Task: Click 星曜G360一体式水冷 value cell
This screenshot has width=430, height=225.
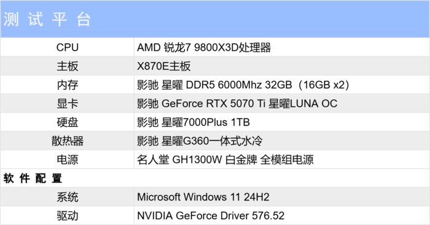Action: (x=282, y=140)
